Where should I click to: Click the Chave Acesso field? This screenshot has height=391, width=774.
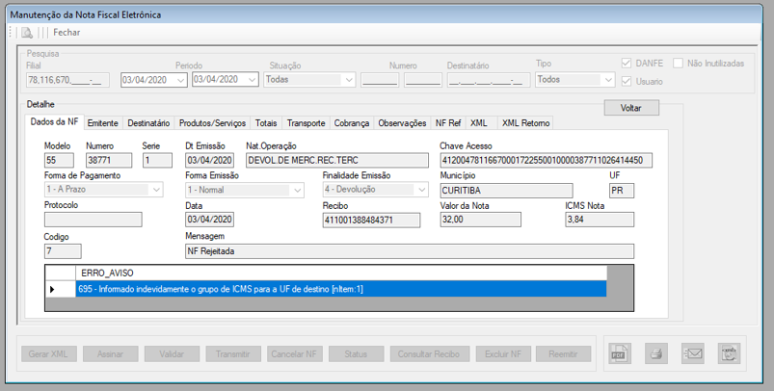coord(546,160)
